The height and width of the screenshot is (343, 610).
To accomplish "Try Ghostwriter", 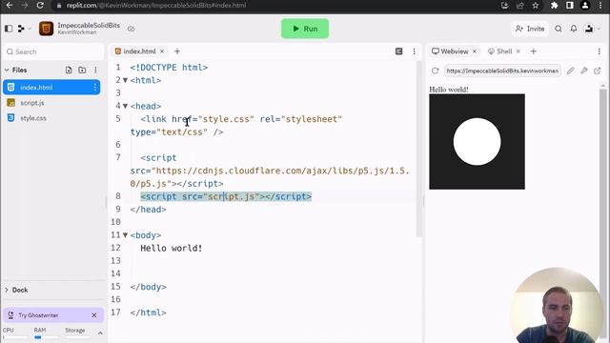I will [38, 315].
